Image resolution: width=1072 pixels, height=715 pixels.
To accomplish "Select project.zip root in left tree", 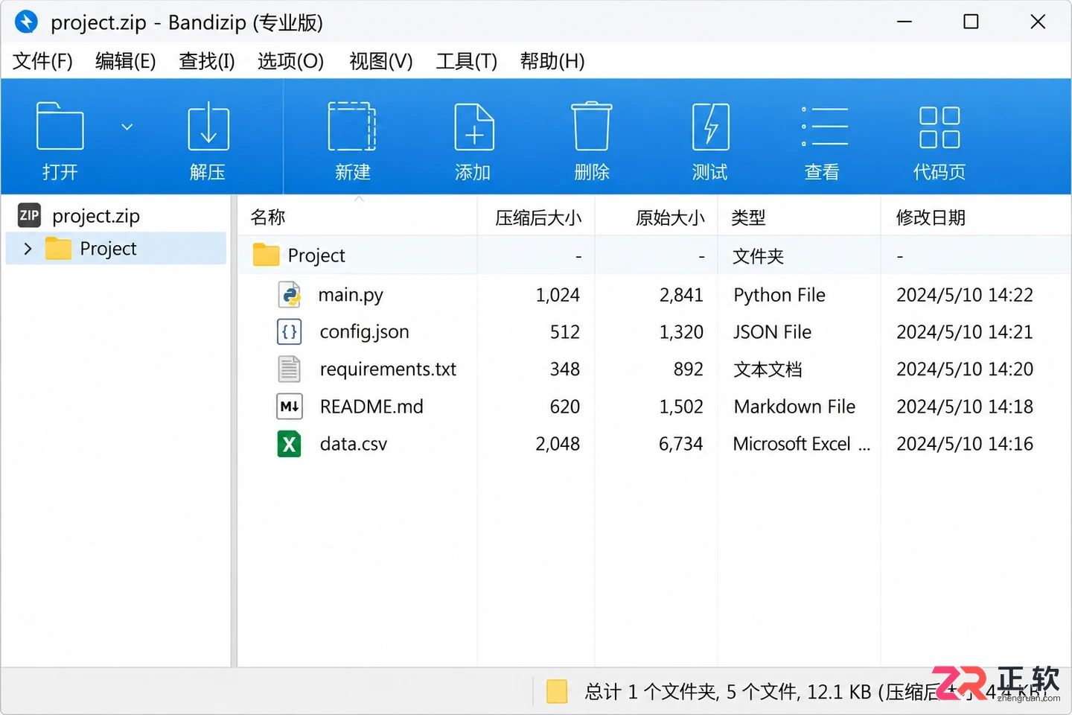I will click(96, 216).
